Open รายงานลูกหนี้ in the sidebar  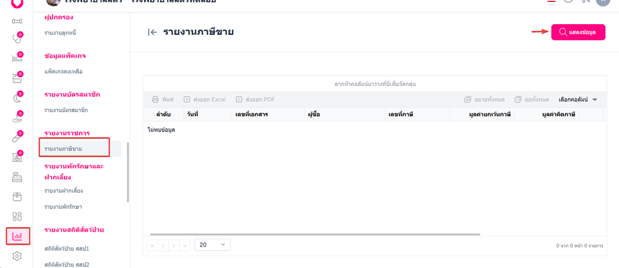60,33
